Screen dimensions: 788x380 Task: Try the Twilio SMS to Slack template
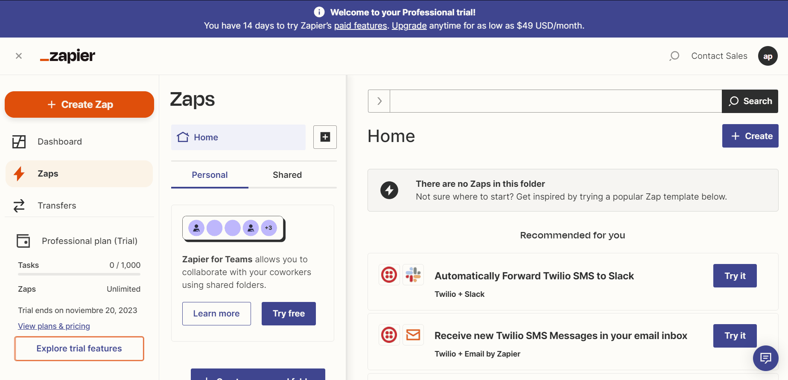(x=735, y=276)
